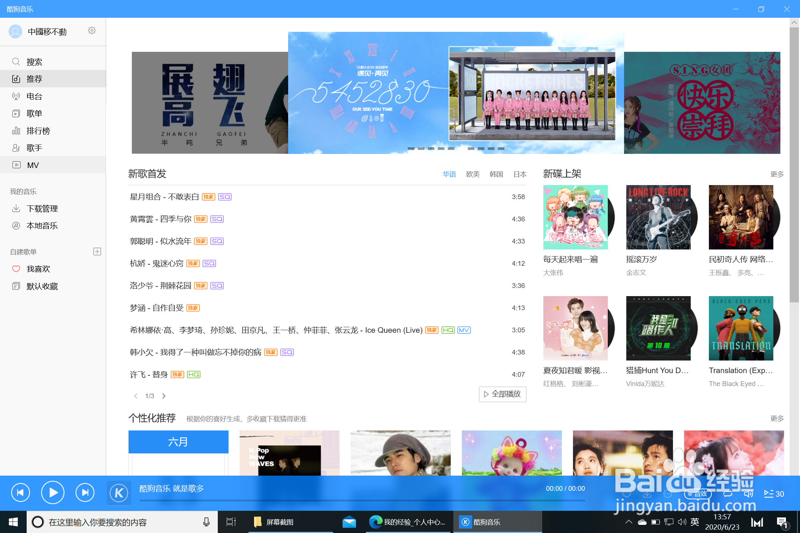Viewport: 800px width, 533px height.
Task: Play song 许飞 - 替身
Action: pyautogui.click(x=149, y=375)
